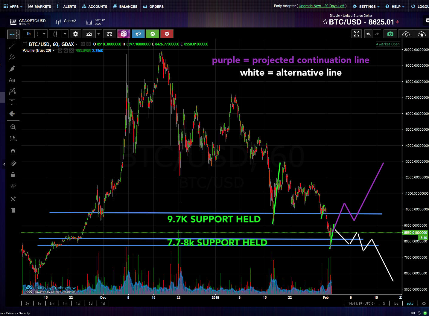
Task: Select the chart ruler measure tool
Action: click(13, 138)
